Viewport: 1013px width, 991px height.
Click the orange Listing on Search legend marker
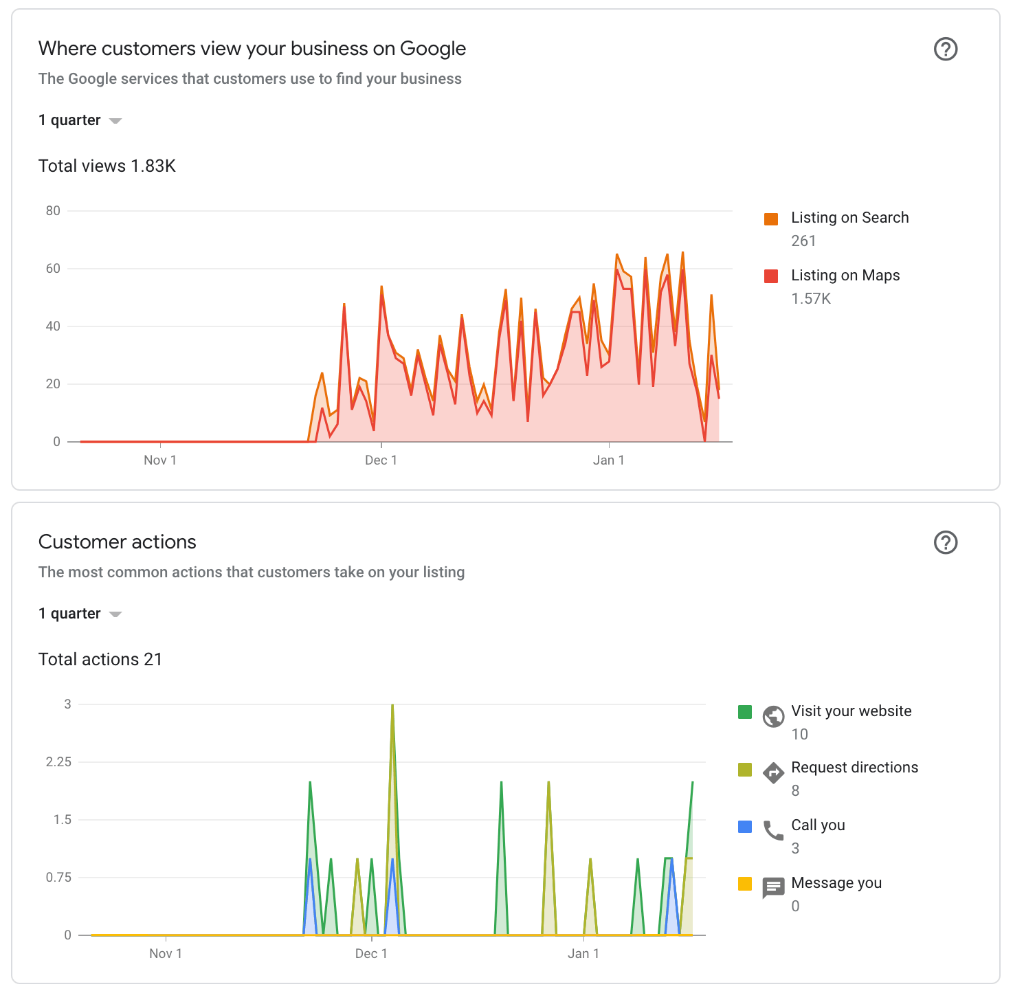tap(771, 217)
